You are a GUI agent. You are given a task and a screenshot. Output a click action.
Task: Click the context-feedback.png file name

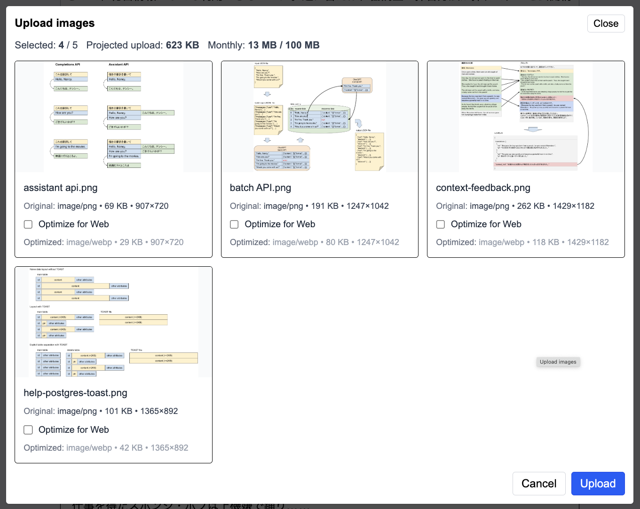pos(483,188)
